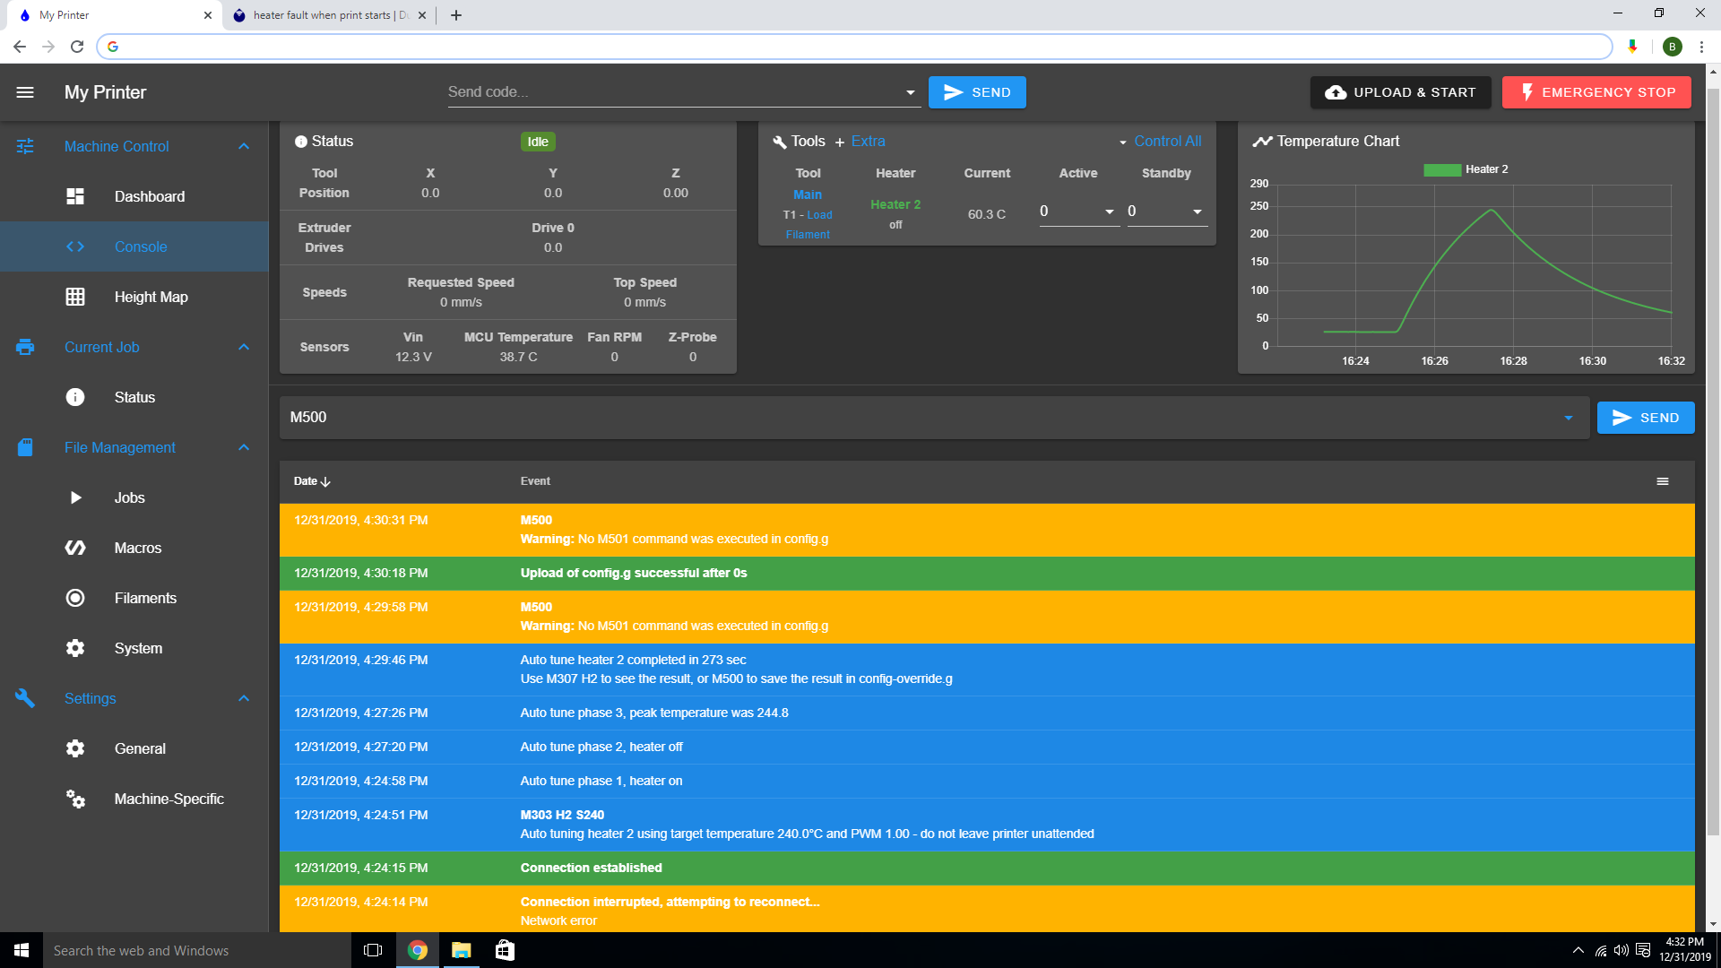Open the Active temperature dropdown

(x=1109, y=212)
